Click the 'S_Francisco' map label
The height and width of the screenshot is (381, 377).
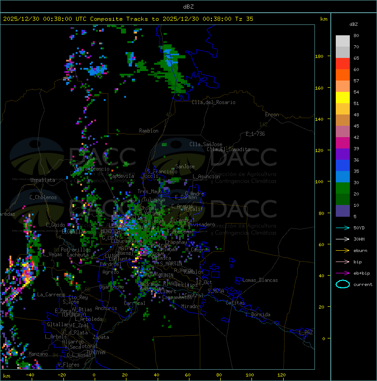coord(162,171)
